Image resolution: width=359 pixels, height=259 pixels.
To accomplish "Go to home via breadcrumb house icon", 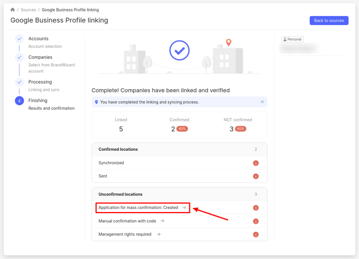I will pyautogui.click(x=13, y=9).
